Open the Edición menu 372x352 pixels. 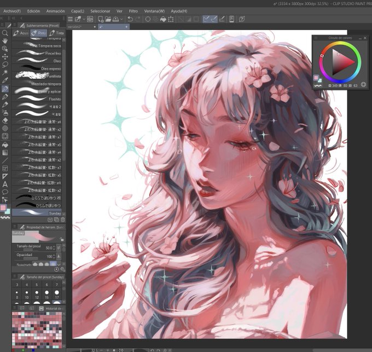(x=33, y=11)
